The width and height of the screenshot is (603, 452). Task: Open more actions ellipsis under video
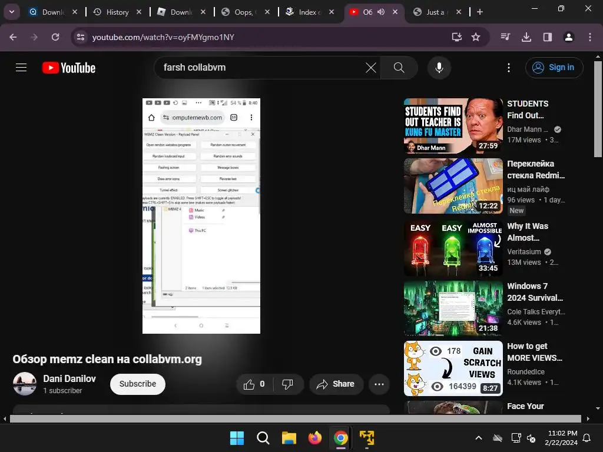[379, 384]
